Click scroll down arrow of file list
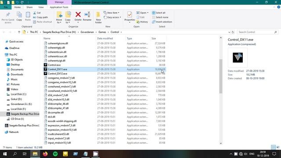The height and width of the screenshot is (158, 281). coord(220,143)
